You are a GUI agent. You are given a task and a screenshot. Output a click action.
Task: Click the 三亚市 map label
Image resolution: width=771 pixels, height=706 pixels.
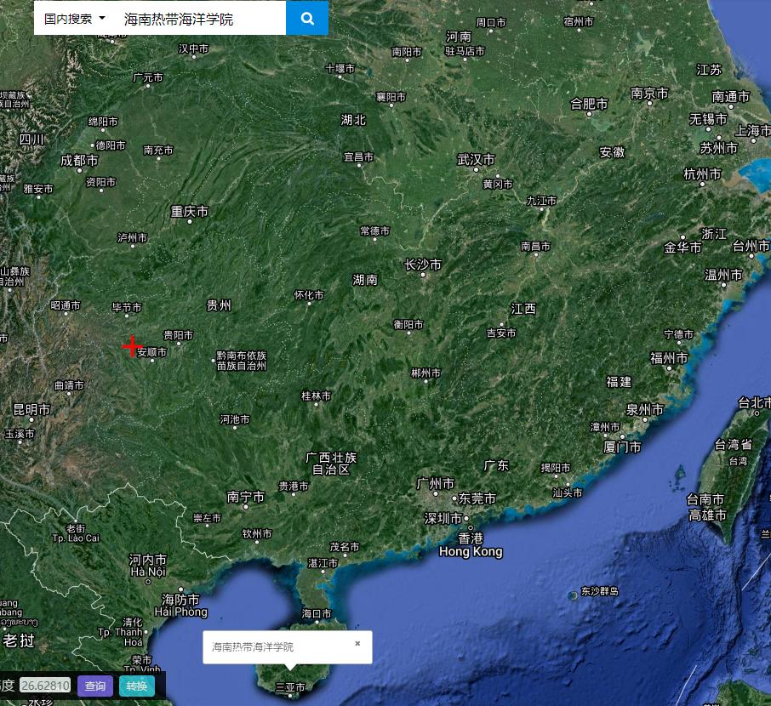click(x=289, y=687)
